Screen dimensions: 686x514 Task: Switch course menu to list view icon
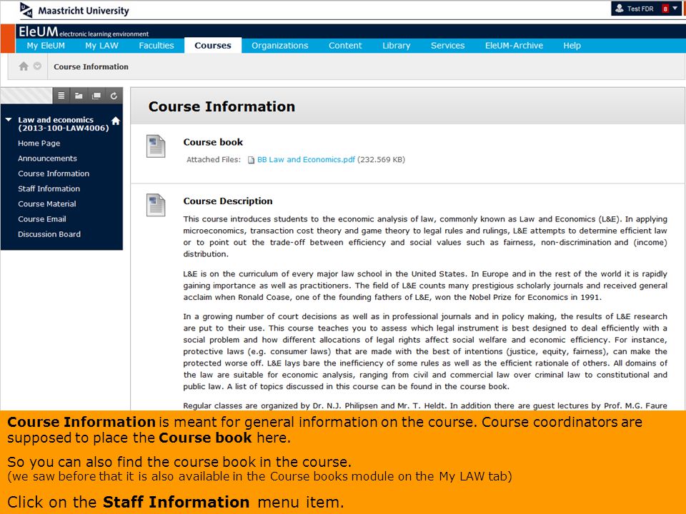pyautogui.click(x=61, y=96)
